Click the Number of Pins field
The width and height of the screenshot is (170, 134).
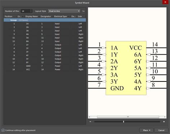(x=25, y=11)
